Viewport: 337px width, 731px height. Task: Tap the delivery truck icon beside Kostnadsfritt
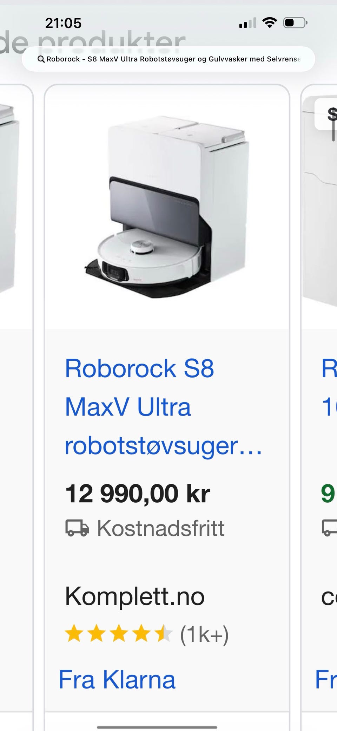tap(77, 528)
